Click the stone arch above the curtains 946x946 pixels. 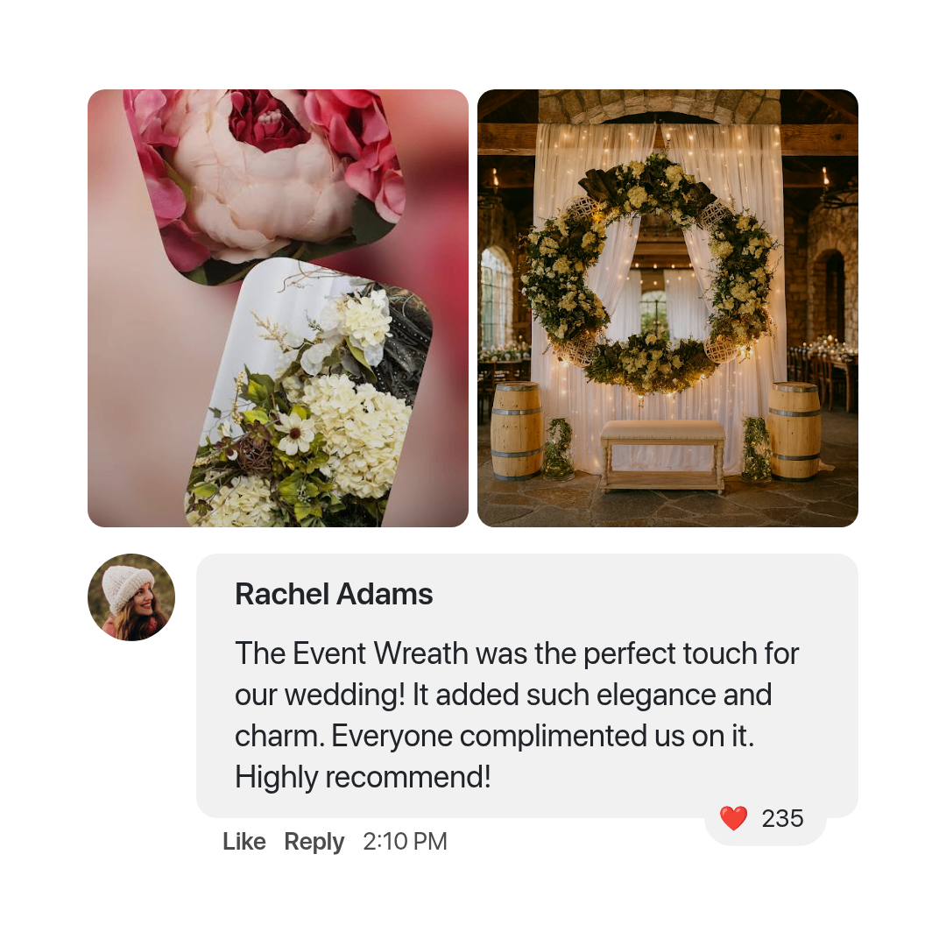point(659,106)
